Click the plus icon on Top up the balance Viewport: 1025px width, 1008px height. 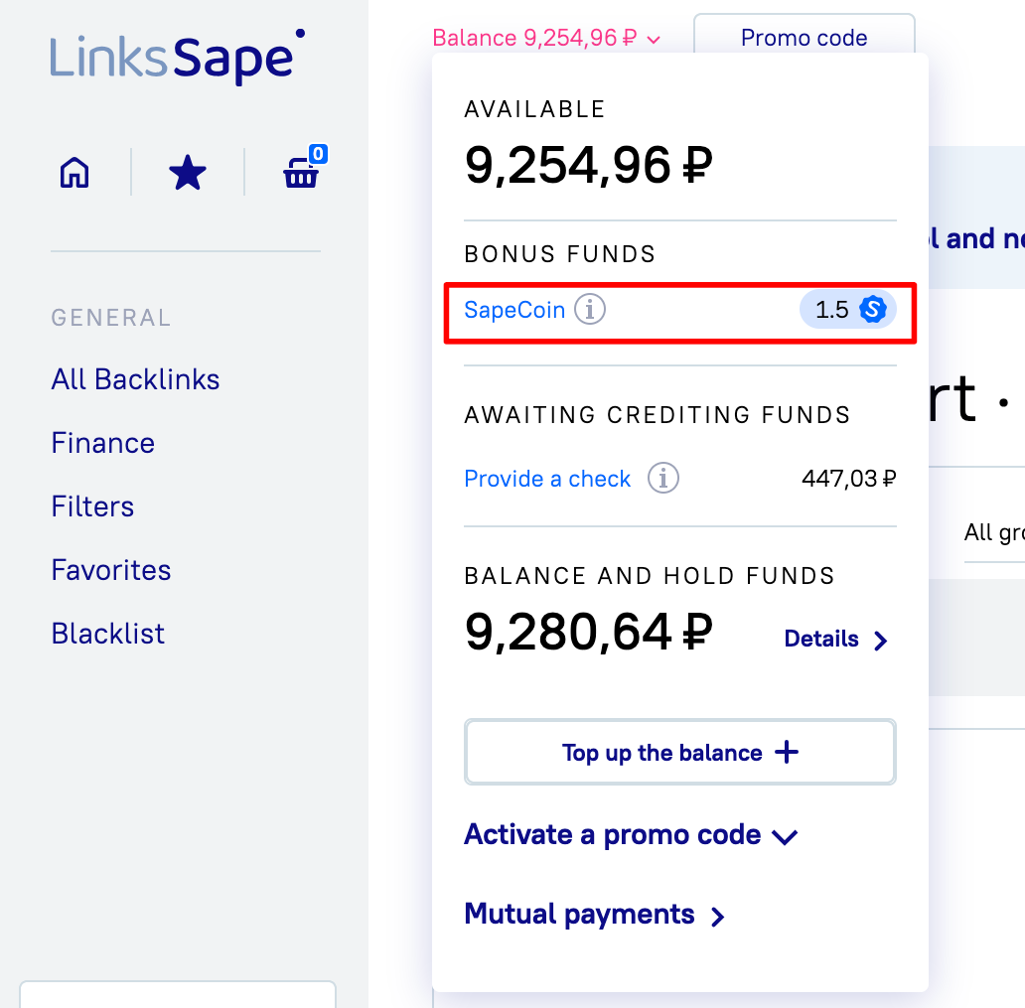pos(787,752)
